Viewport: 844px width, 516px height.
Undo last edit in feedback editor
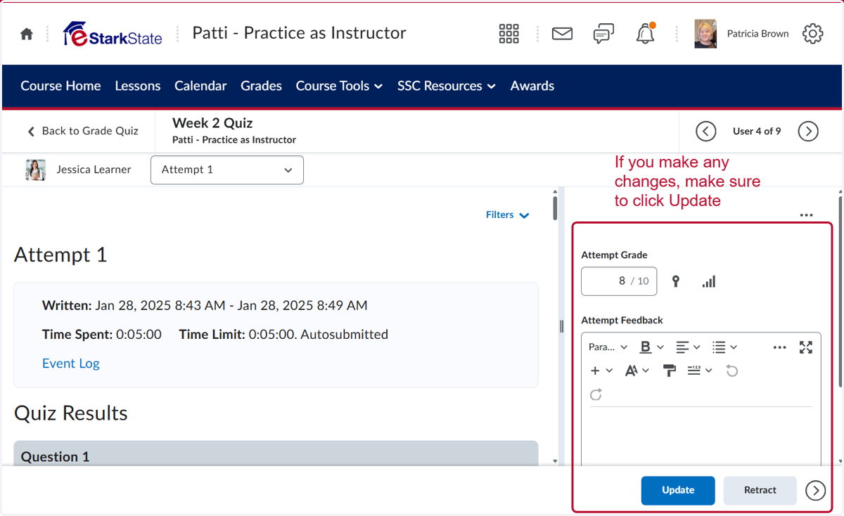[732, 370]
